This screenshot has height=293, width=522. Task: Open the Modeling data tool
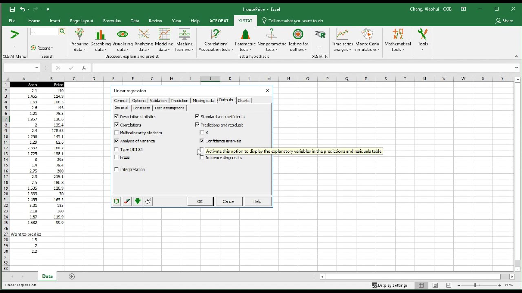(164, 40)
